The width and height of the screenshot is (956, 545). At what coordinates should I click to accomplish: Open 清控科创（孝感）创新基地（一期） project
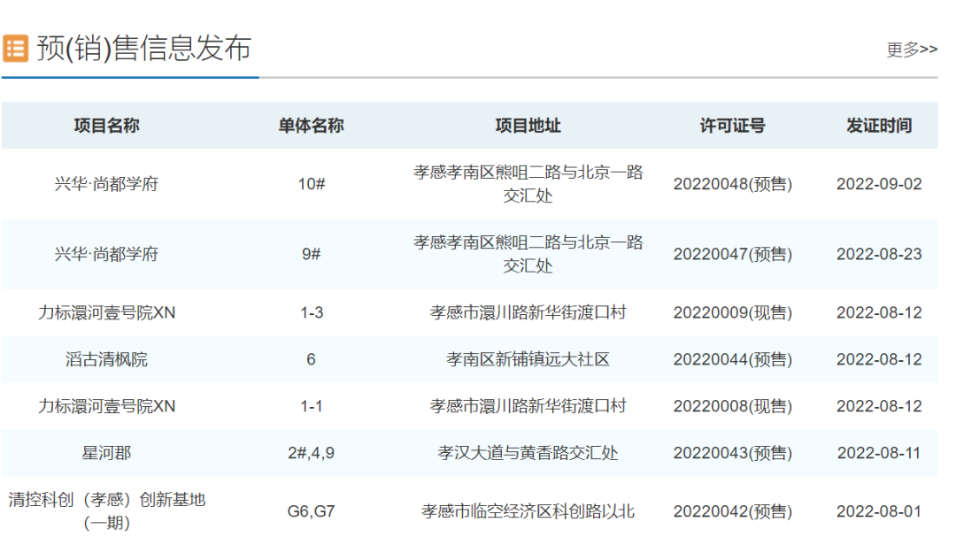(106, 510)
